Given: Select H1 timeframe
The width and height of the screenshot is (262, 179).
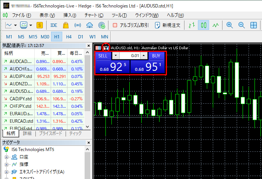Looking at the screenshot, I should point(57,37).
